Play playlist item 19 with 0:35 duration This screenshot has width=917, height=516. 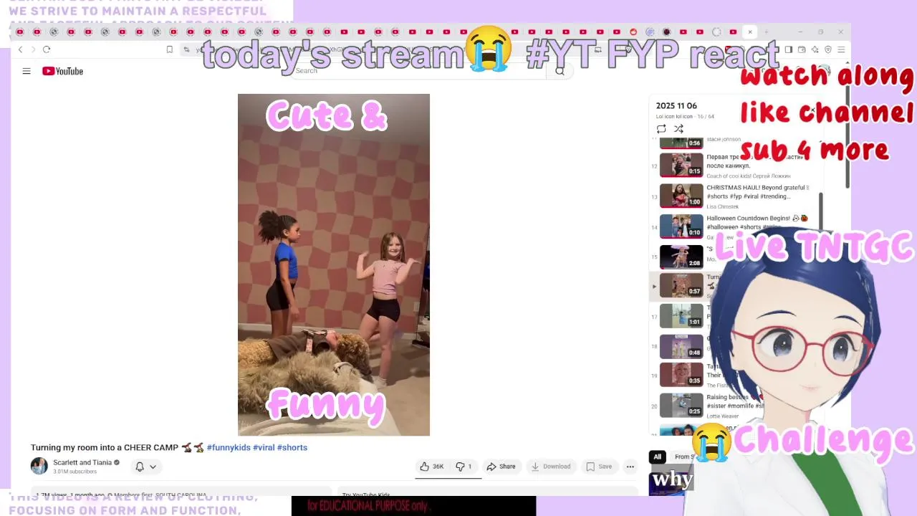coord(681,374)
